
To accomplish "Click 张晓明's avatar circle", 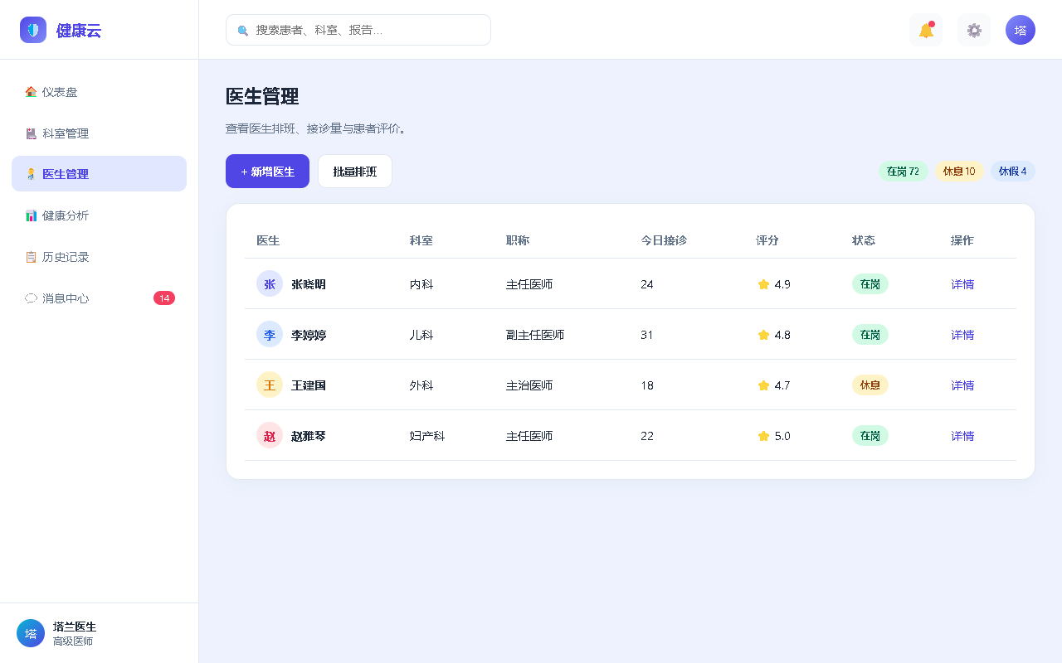I will click(x=270, y=284).
